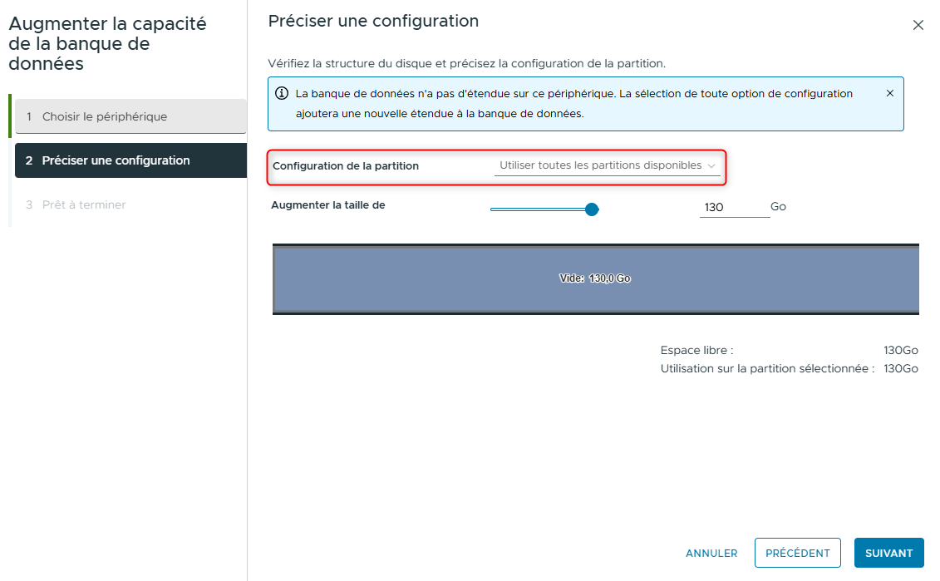Close the 'Préciser une configuration' dialog
Viewport: 940px width, 581px height.
pos(918,25)
